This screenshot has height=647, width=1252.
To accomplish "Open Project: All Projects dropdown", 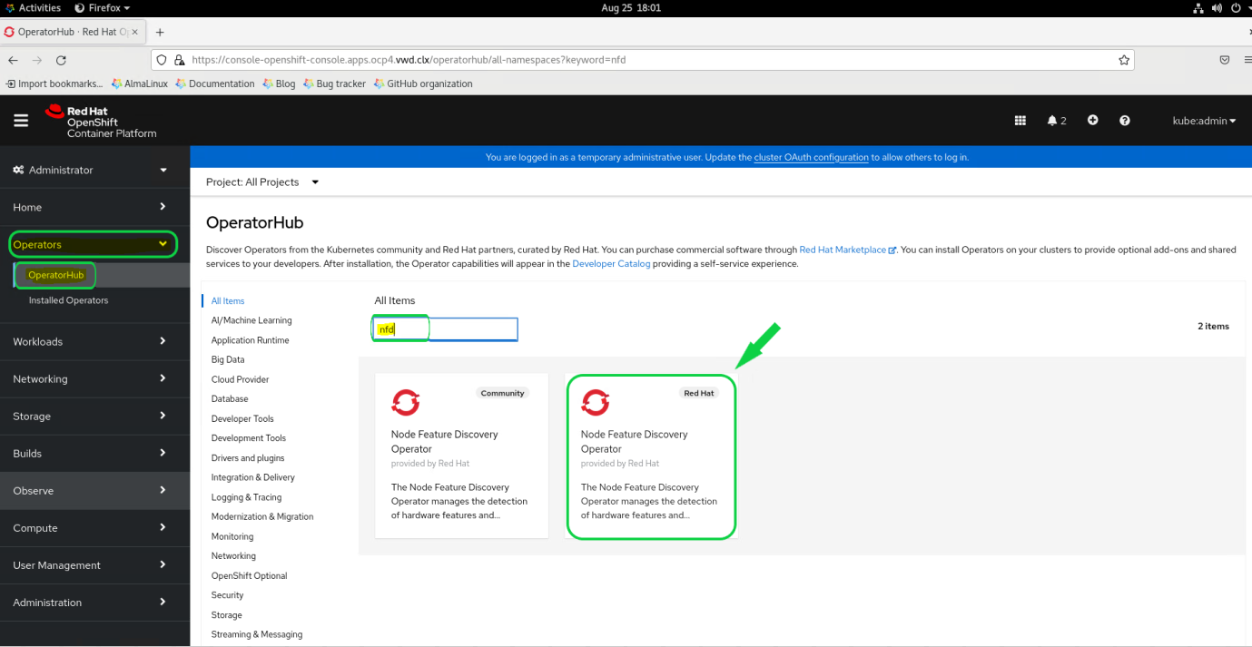I will [262, 181].
